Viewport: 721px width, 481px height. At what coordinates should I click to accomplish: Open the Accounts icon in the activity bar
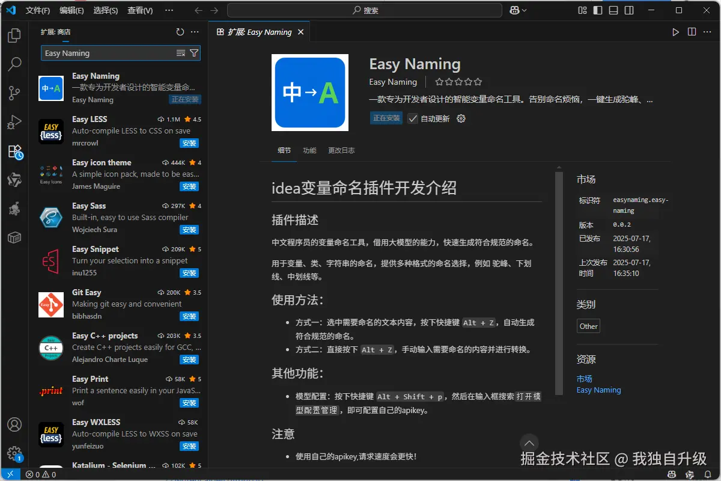14,424
